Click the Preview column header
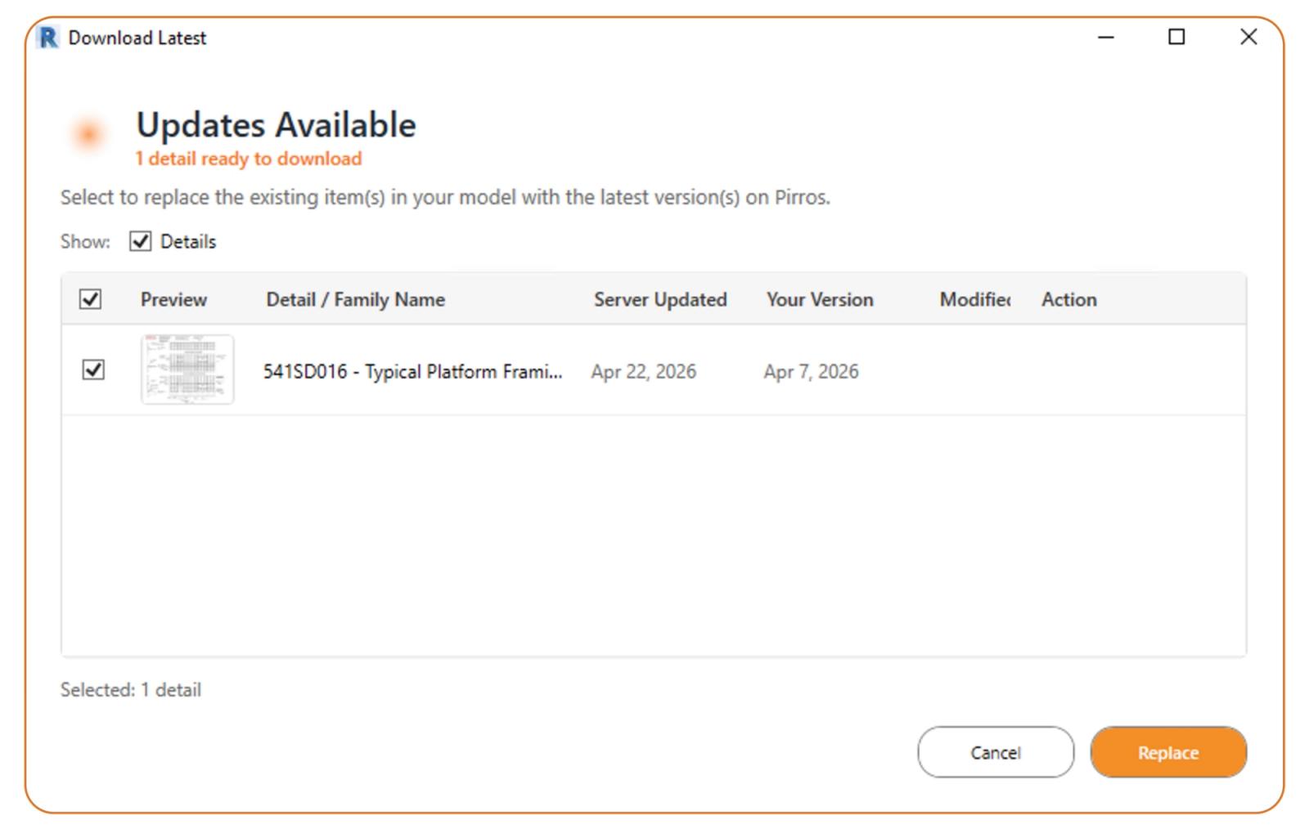1309x829 pixels. pyautogui.click(x=173, y=300)
